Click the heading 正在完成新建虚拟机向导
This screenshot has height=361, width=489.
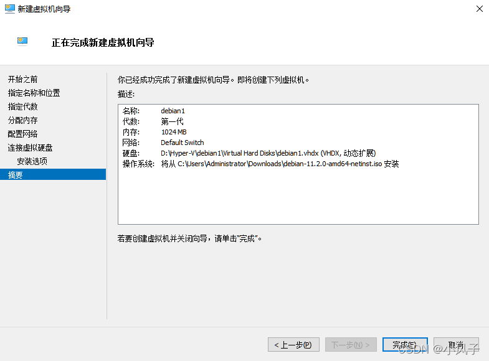pos(103,42)
